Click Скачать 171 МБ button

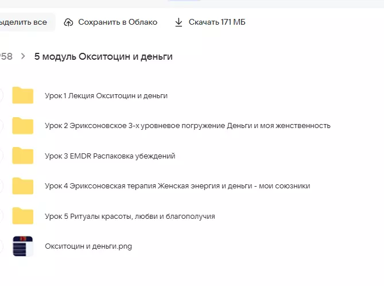point(210,22)
